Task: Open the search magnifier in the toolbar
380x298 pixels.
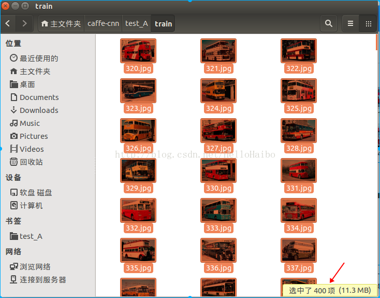Action: 328,23
